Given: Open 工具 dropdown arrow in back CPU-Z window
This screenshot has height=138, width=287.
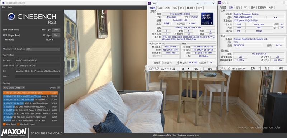Looking at the screenshot, I should pos(259,68).
